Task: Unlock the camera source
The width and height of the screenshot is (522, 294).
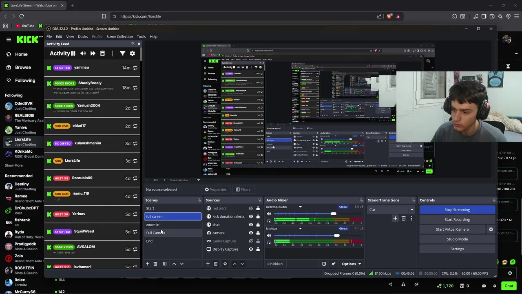Action: pos(258,233)
